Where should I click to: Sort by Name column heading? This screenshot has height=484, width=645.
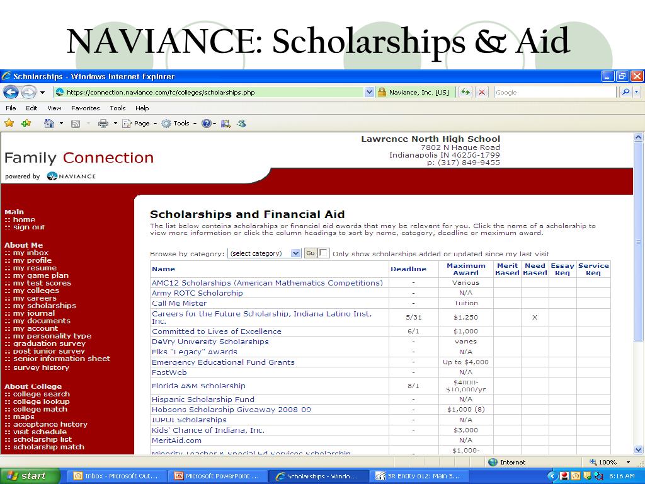tap(163, 268)
